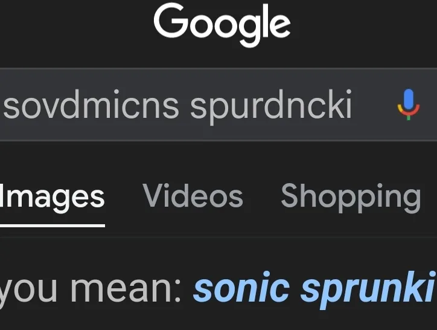Image resolution: width=437 pixels, height=330 pixels.
Task: Follow the "sonic sprunki" suggestion link
Action: point(315,289)
